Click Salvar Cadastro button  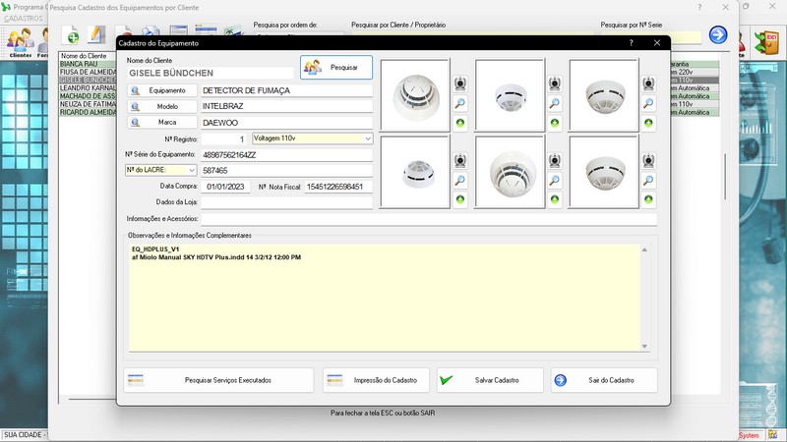pos(489,380)
